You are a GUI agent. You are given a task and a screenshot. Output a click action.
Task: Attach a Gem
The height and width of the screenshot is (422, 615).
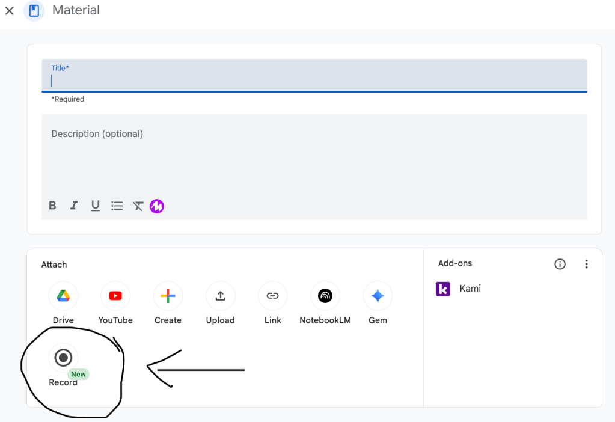point(378,296)
